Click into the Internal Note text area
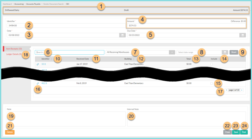The width and height of the screenshot is (252, 139). (187, 119)
